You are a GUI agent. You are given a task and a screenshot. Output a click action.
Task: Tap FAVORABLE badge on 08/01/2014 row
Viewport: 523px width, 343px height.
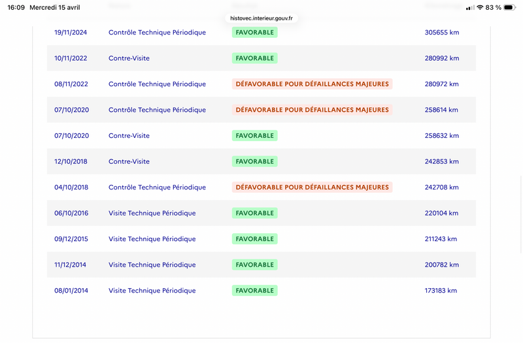click(255, 291)
